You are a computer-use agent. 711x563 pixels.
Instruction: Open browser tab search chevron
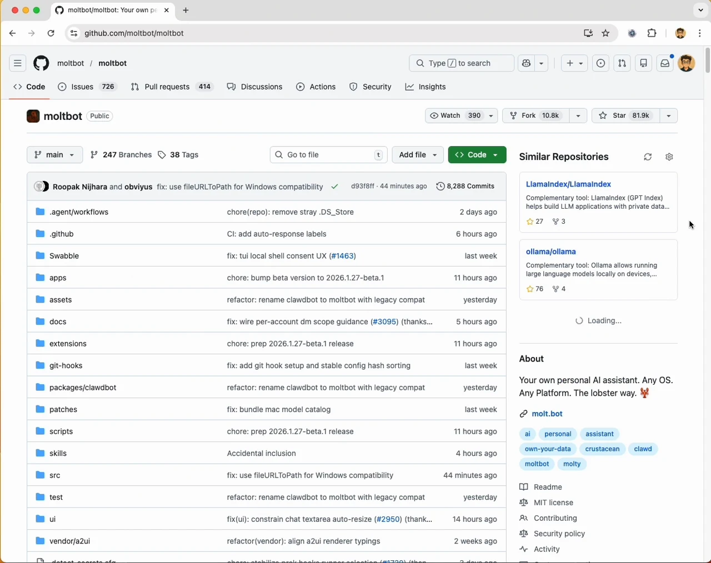click(700, 10)
